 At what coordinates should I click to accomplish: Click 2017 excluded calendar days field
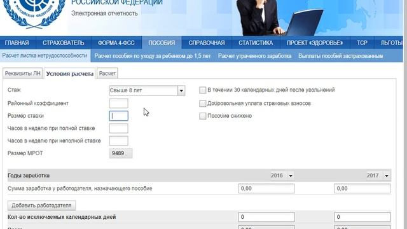coord(362,217)
